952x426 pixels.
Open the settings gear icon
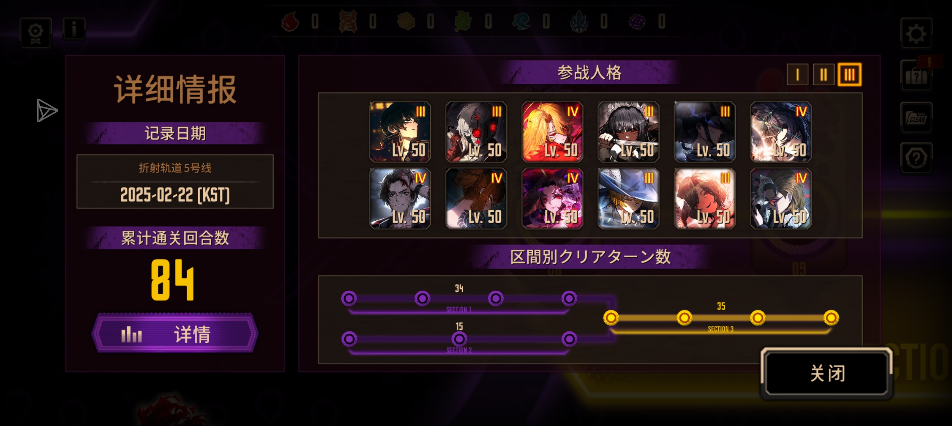pos(916,34)
